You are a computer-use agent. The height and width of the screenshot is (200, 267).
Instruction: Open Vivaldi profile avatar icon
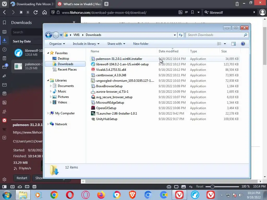pyautogui.click(x=262, y=12)
